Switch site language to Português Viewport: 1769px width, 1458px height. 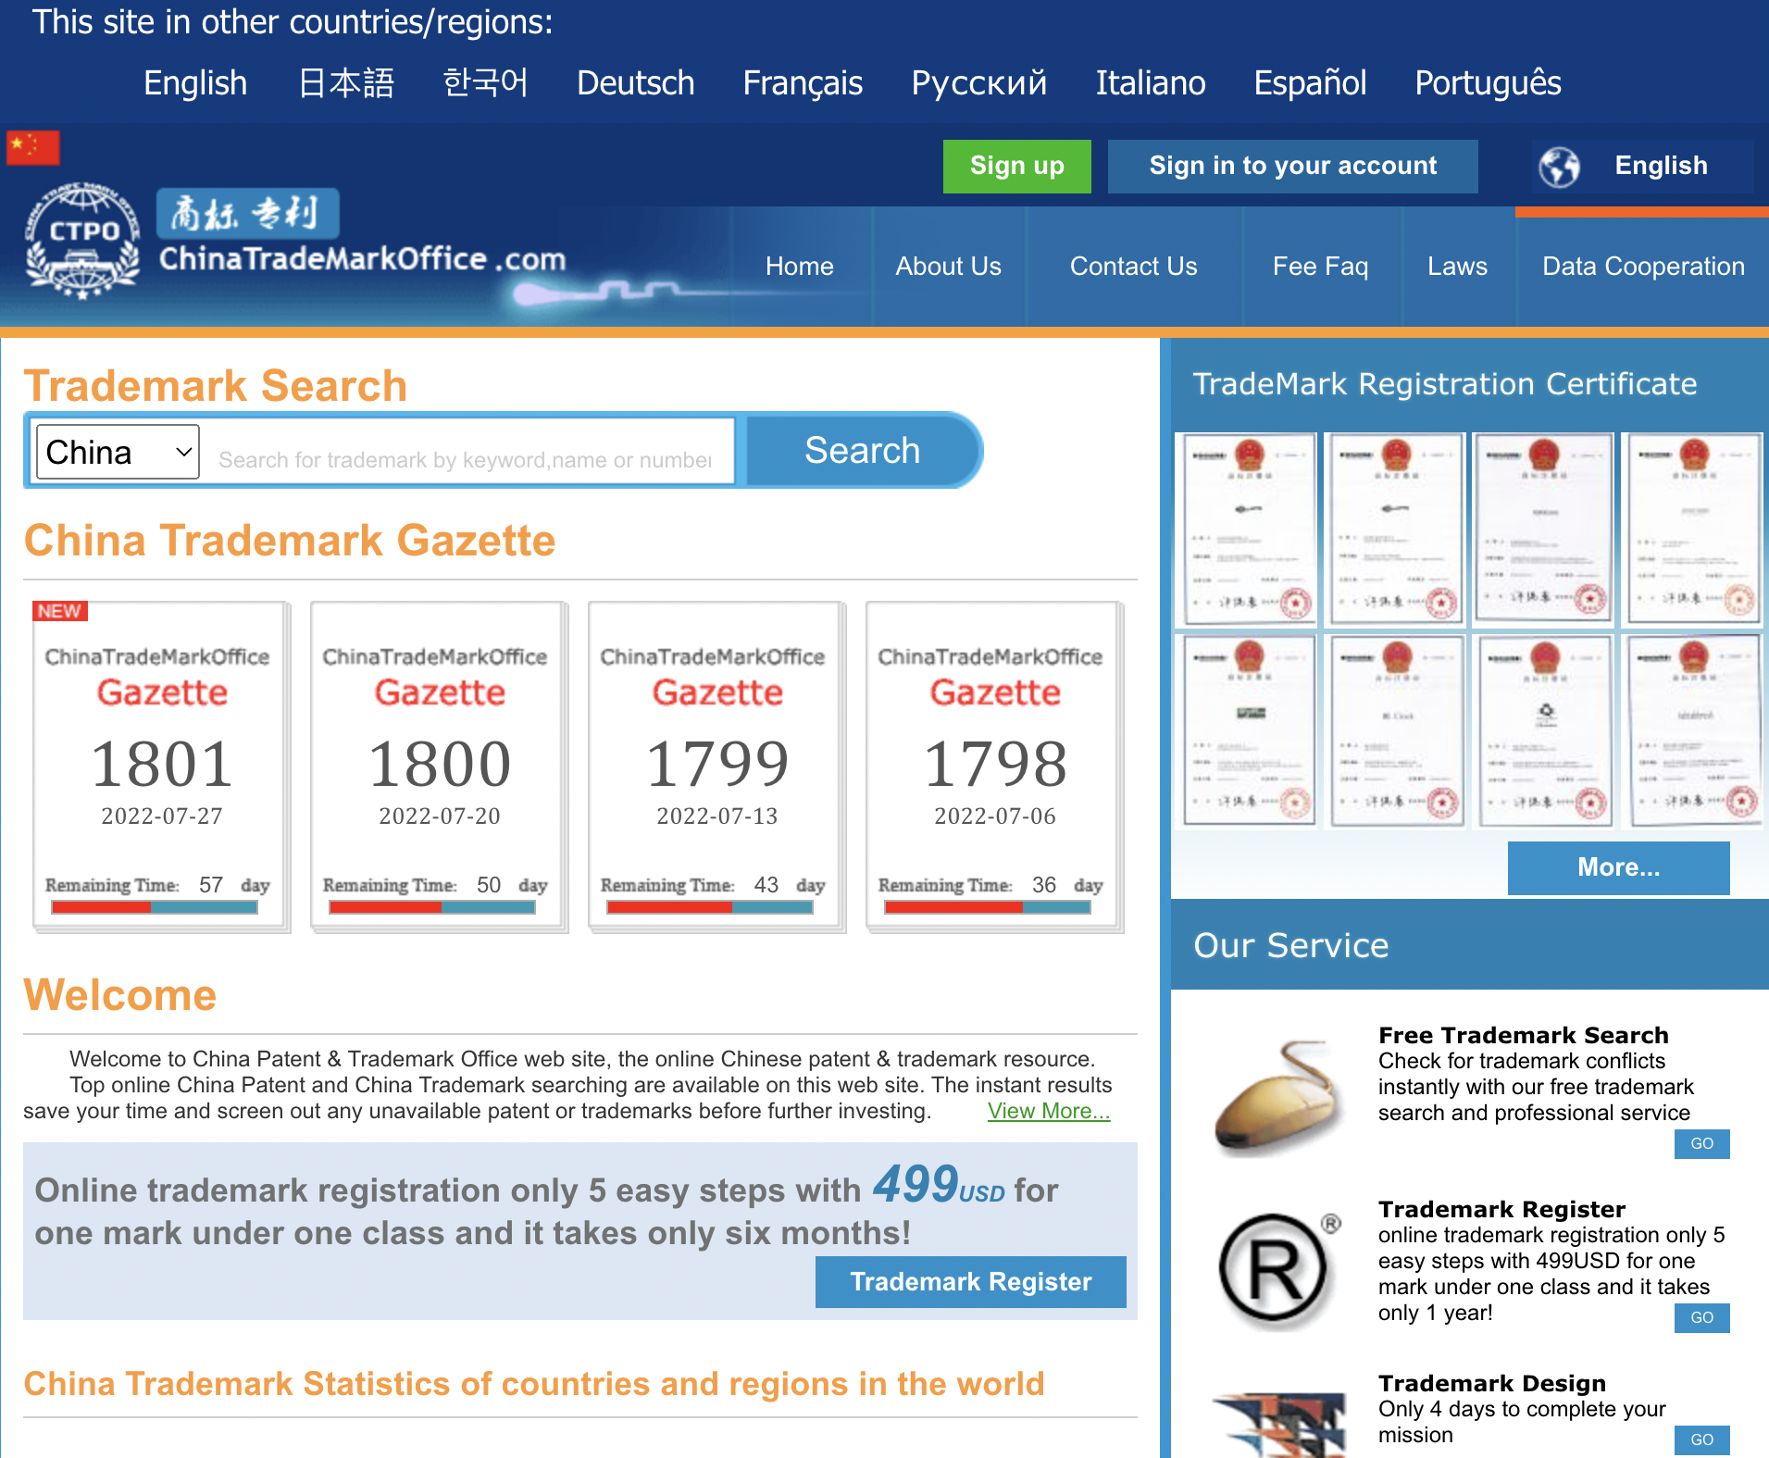click(x=1488, y=83)
